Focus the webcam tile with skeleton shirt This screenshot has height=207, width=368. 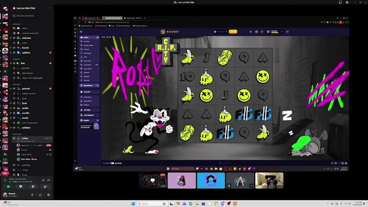coord(269,181)
